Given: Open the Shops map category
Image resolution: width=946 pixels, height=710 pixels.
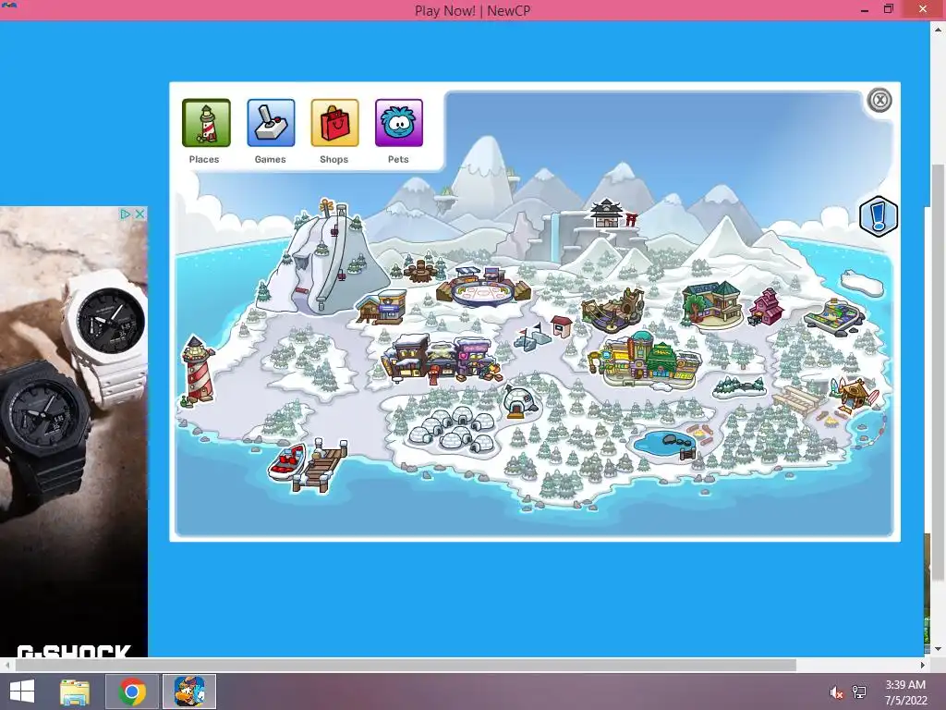Looking at the screenshot, I should (334, 123).
